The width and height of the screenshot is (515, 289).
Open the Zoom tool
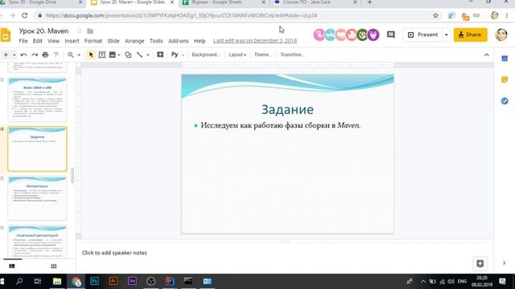click(70, 55)
